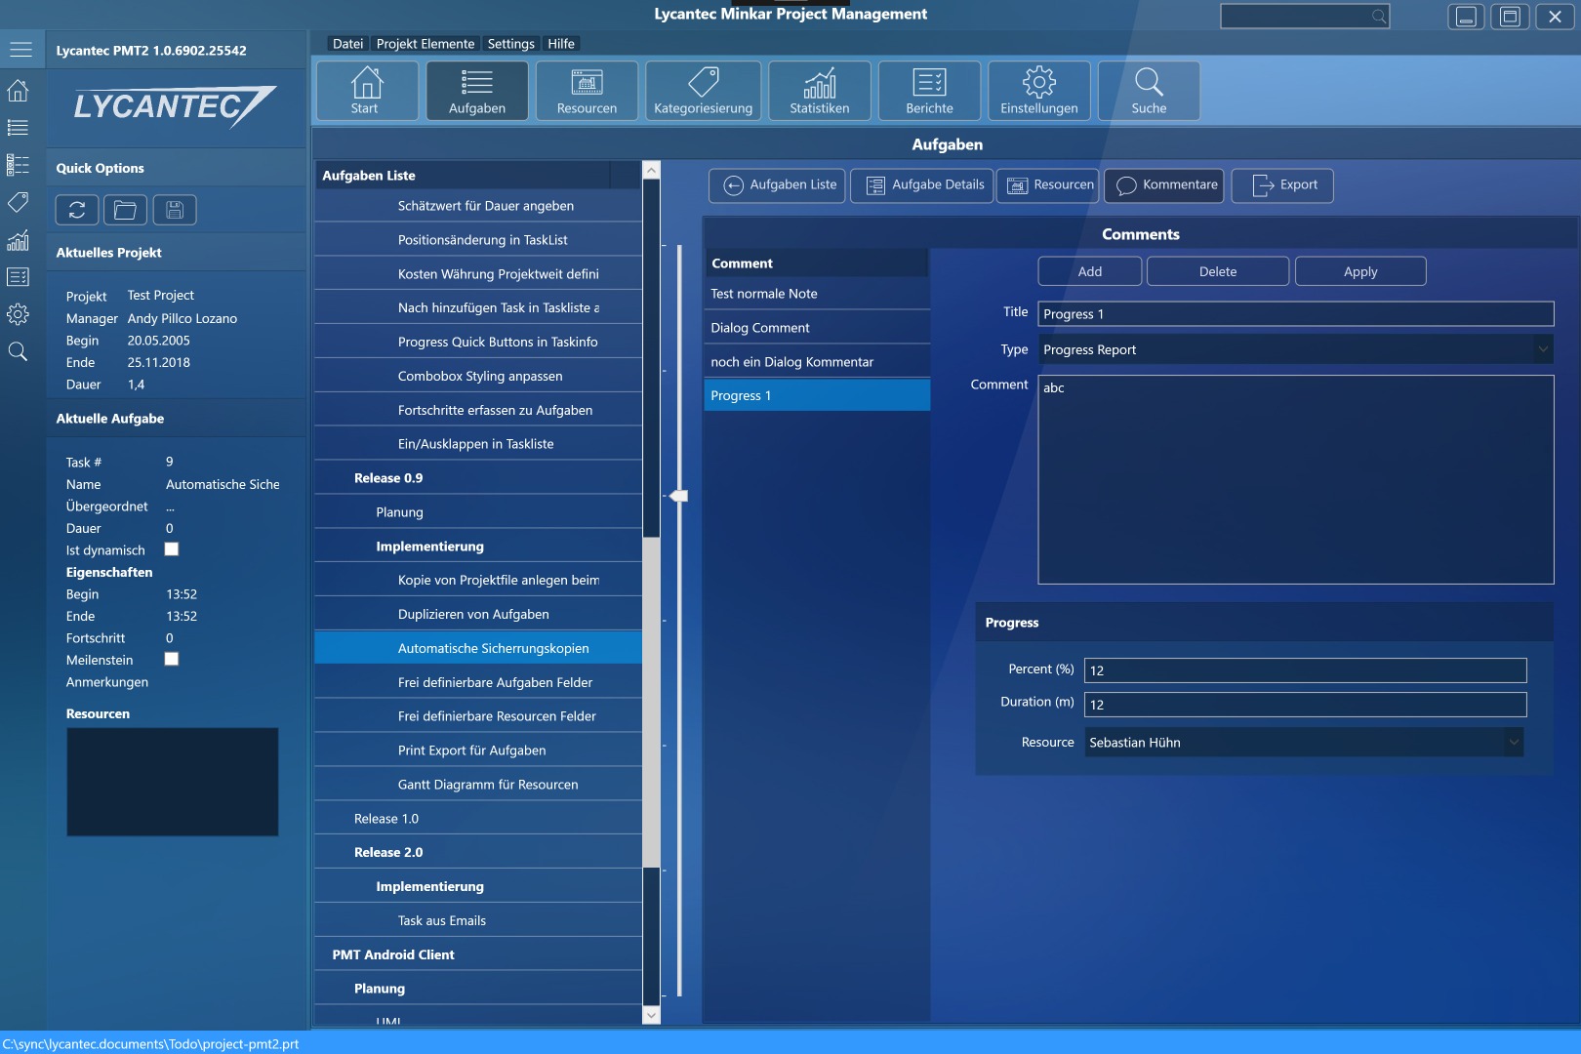Switch to Kommentare tab

click(1164, 185)
